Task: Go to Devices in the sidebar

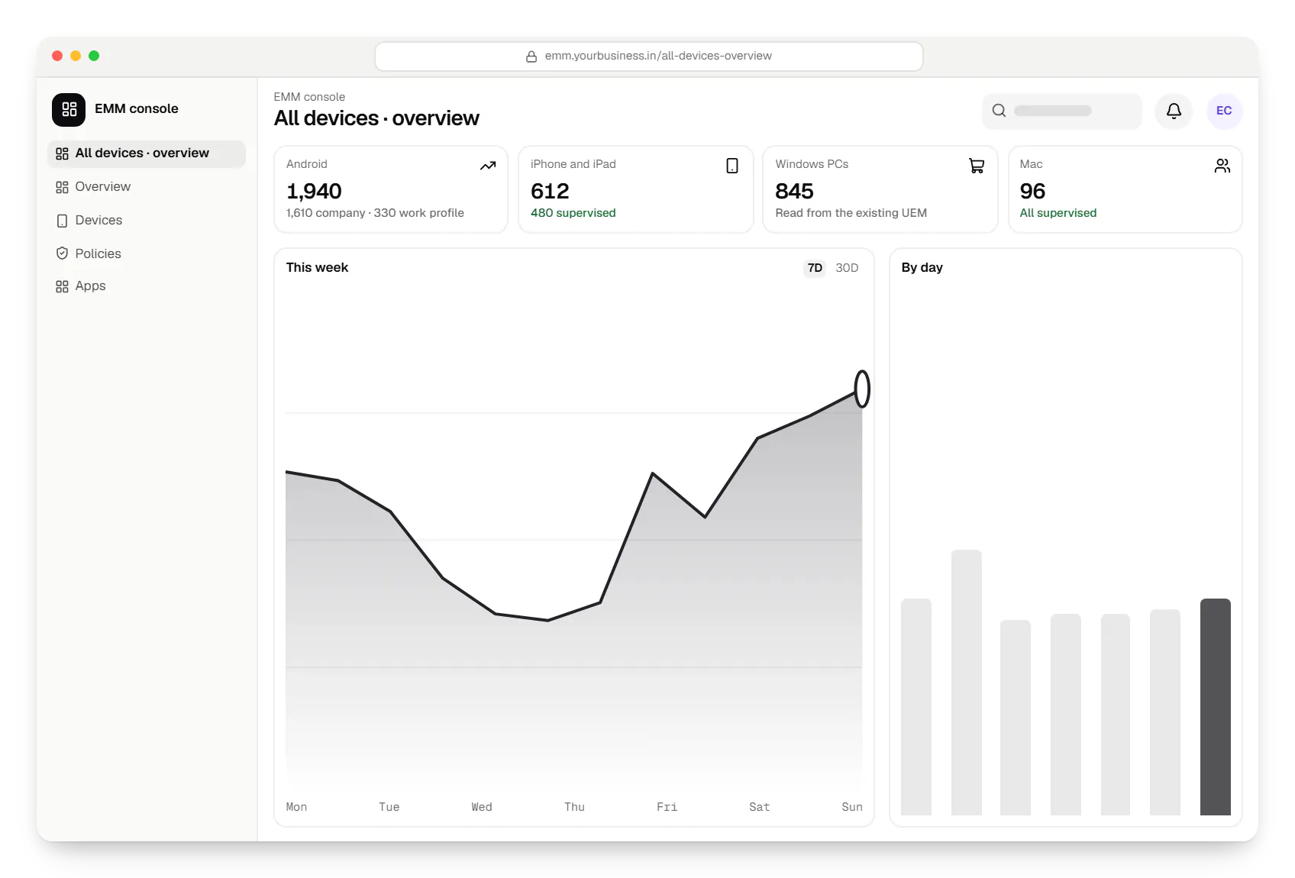Action: pyautogui.click(x=147, y=221)
